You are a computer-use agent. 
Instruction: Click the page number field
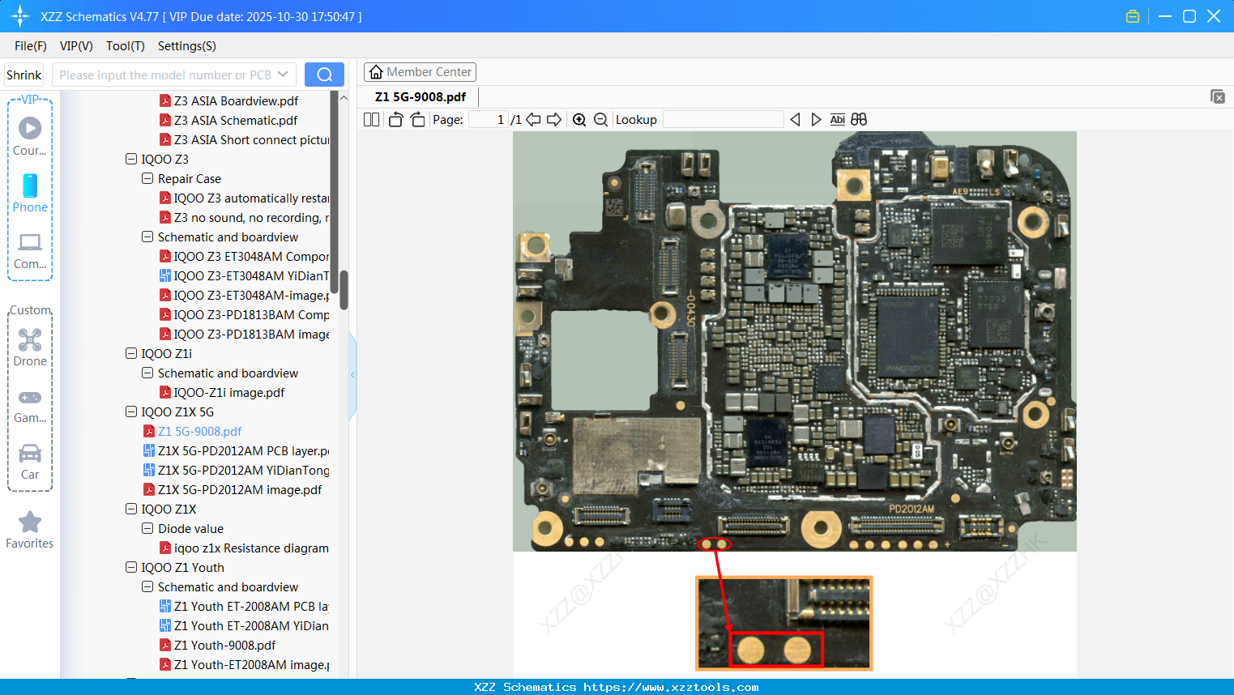[x=489, y=119]
